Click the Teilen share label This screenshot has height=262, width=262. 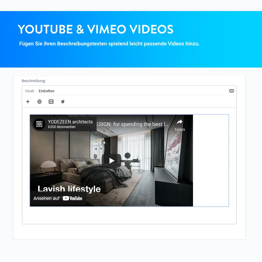click(180, 130)
